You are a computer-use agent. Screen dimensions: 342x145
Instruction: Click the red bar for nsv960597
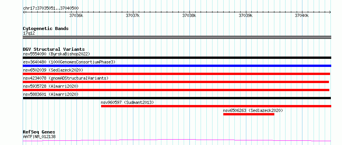(x=216, y=106)
